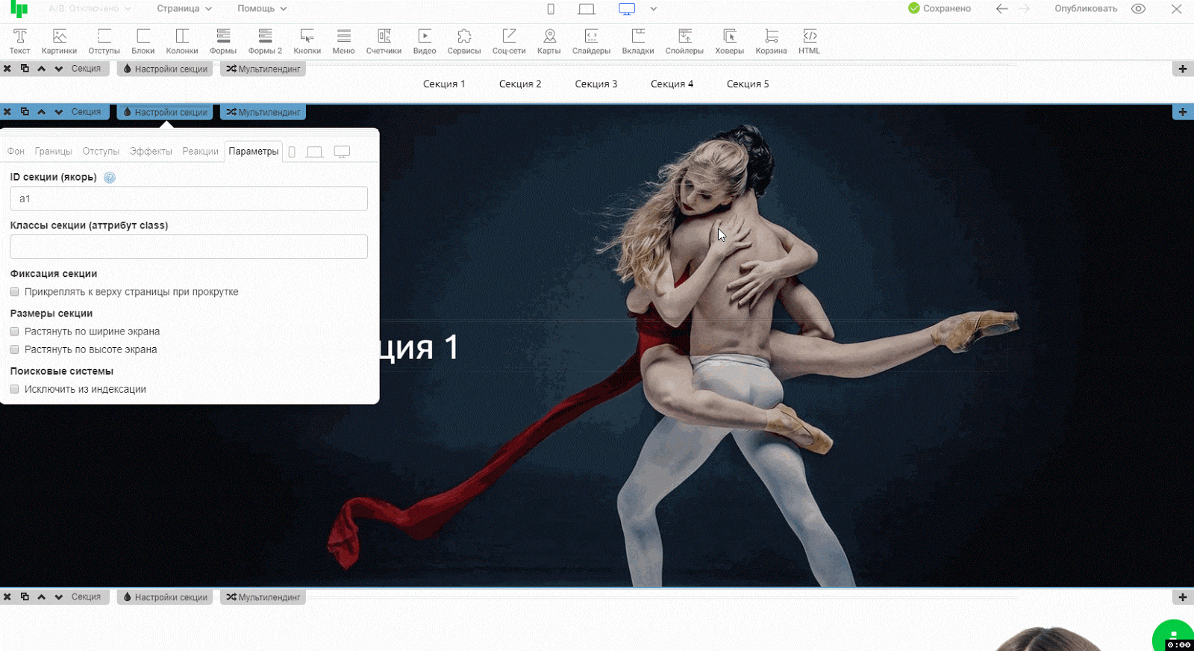
Task: Expand the device view chevron
Action: click(654, 9)
